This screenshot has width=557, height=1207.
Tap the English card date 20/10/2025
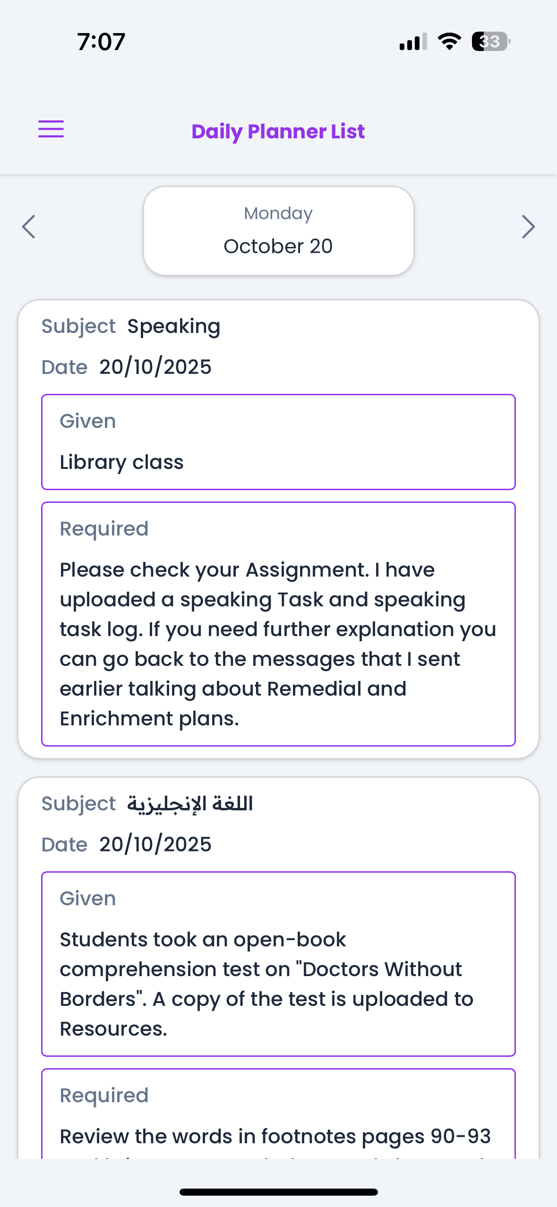(x=155, y=844)
